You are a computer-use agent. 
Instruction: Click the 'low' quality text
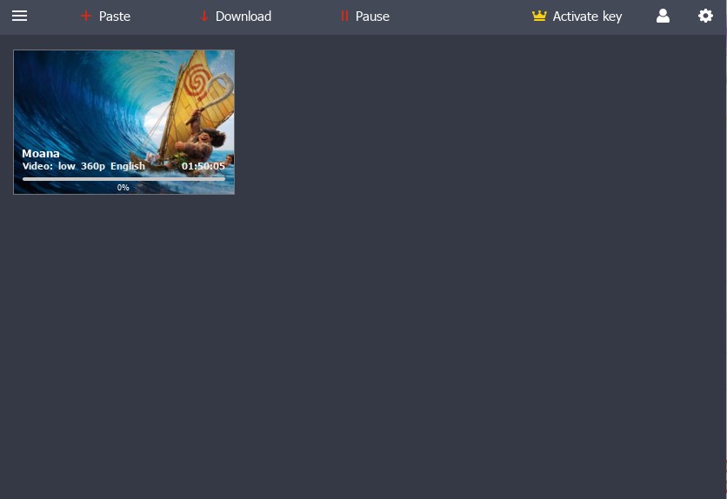coord(67,166)
